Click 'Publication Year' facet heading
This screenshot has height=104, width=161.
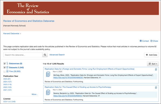(11, 76)
